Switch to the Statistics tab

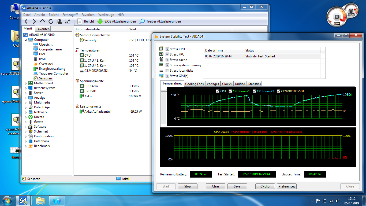(254, 84)
